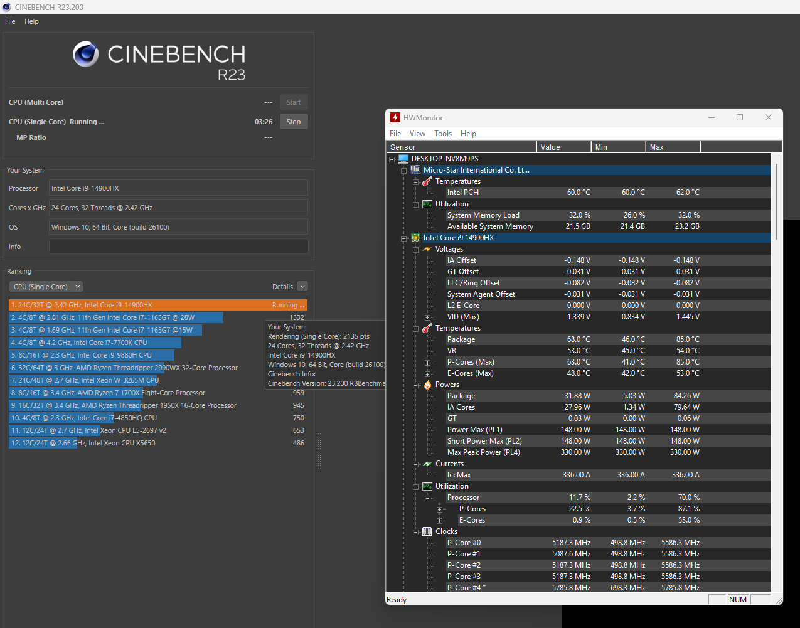Click the motherboard Temperatures thermometer icon
This screenshot has height=628, width=800.
[427, 181]
